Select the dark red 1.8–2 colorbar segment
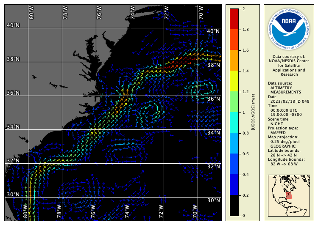The width and height of the screenshot is (318, 225). tap(234, 19)
